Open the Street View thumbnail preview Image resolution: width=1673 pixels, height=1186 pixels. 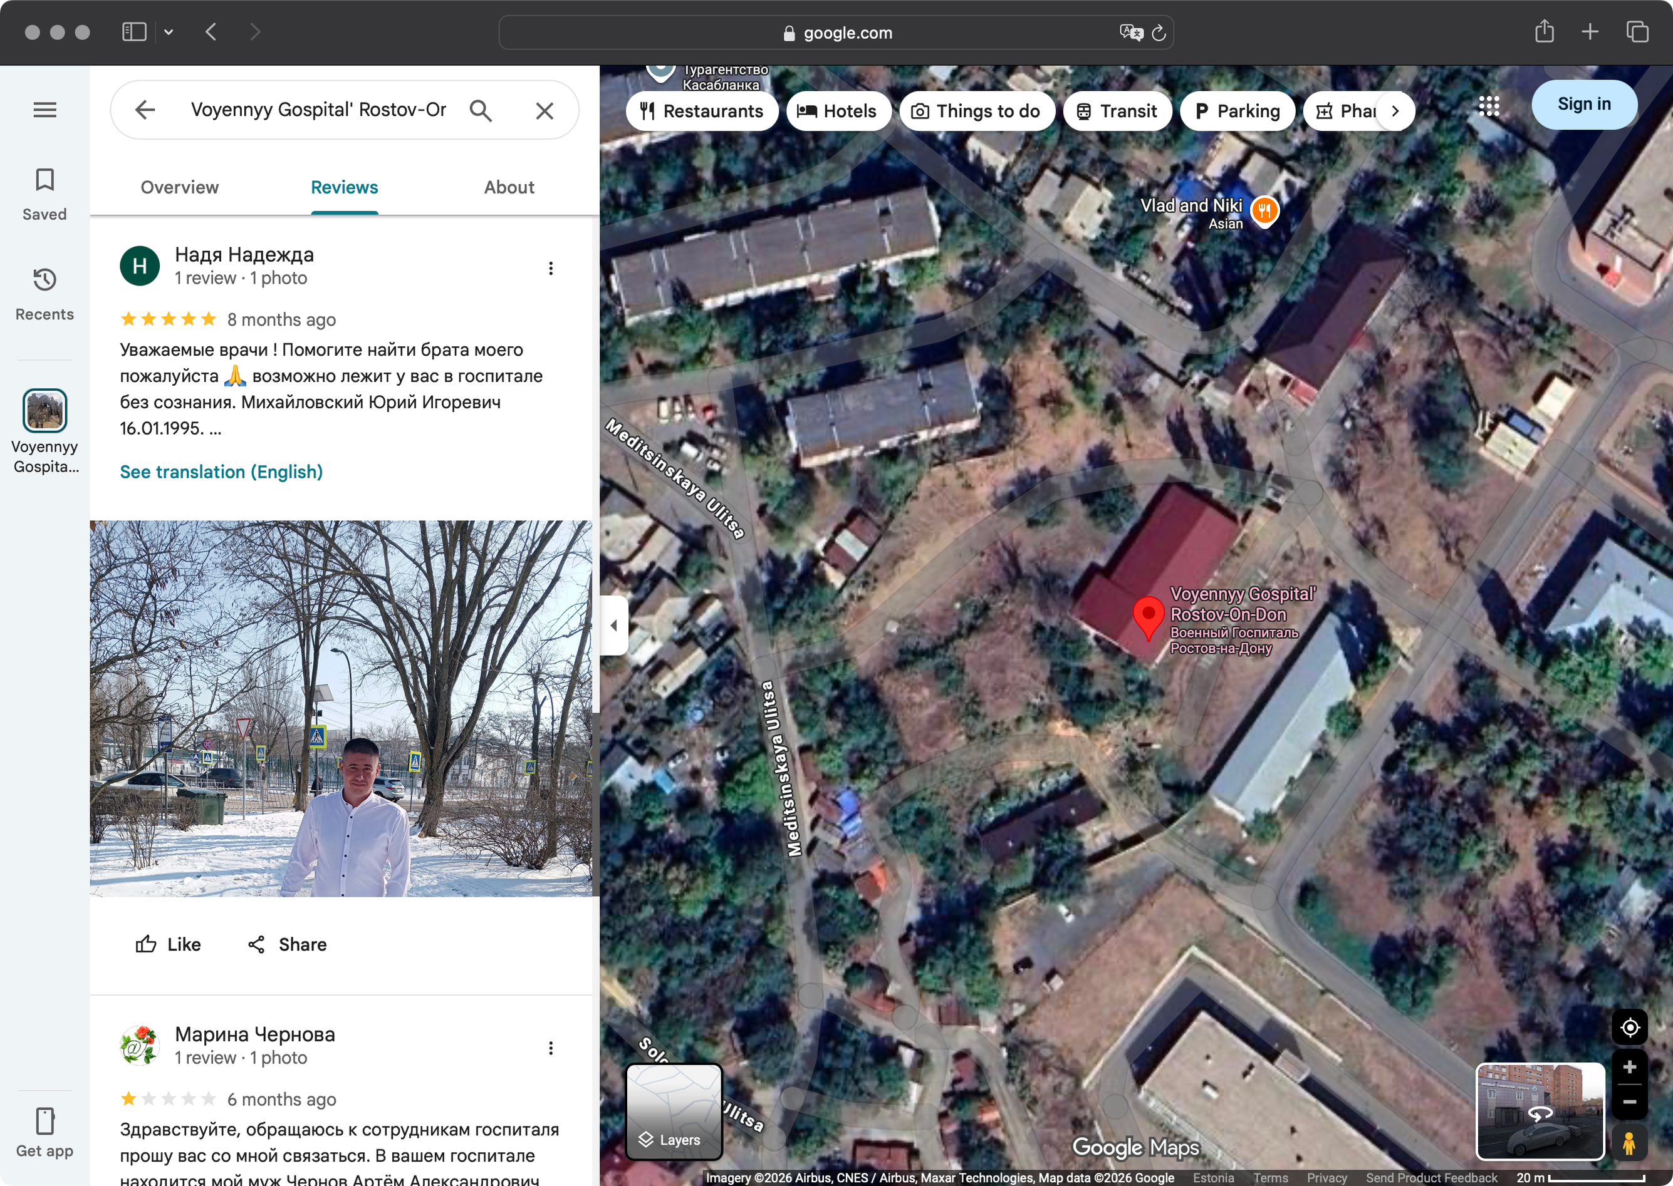click(1540, 1111)
